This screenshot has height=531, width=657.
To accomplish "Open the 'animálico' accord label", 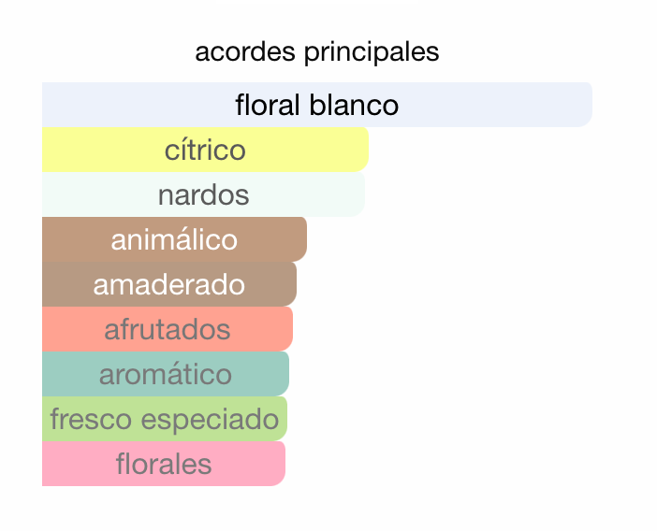I will pyautogui.click(x=174, y=239).
